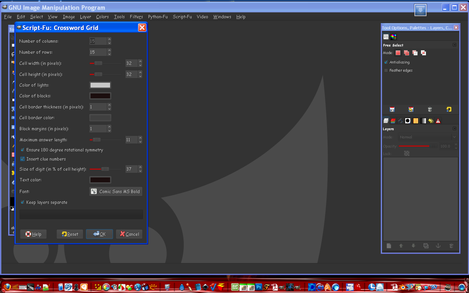Open the Color of lights swatch
469x293 pixels.
pyautogui.click(x=100, y=85)
